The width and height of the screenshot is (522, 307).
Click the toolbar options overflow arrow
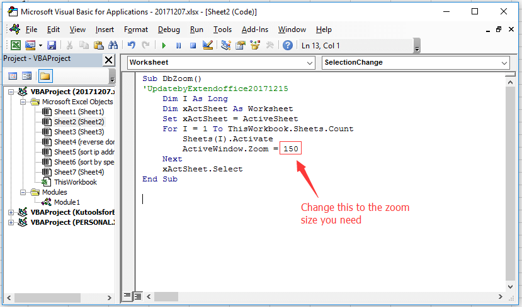417,46
